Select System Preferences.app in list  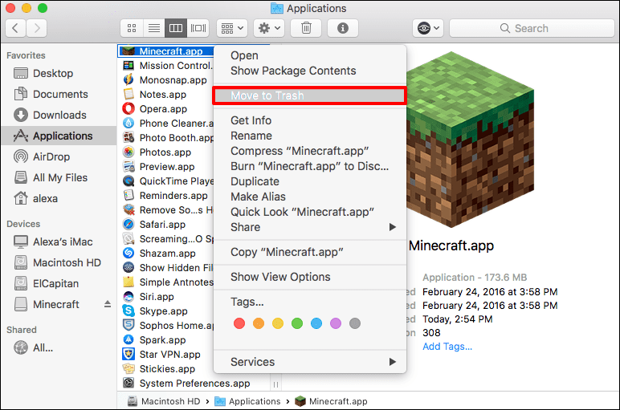[x=194, y=384]
